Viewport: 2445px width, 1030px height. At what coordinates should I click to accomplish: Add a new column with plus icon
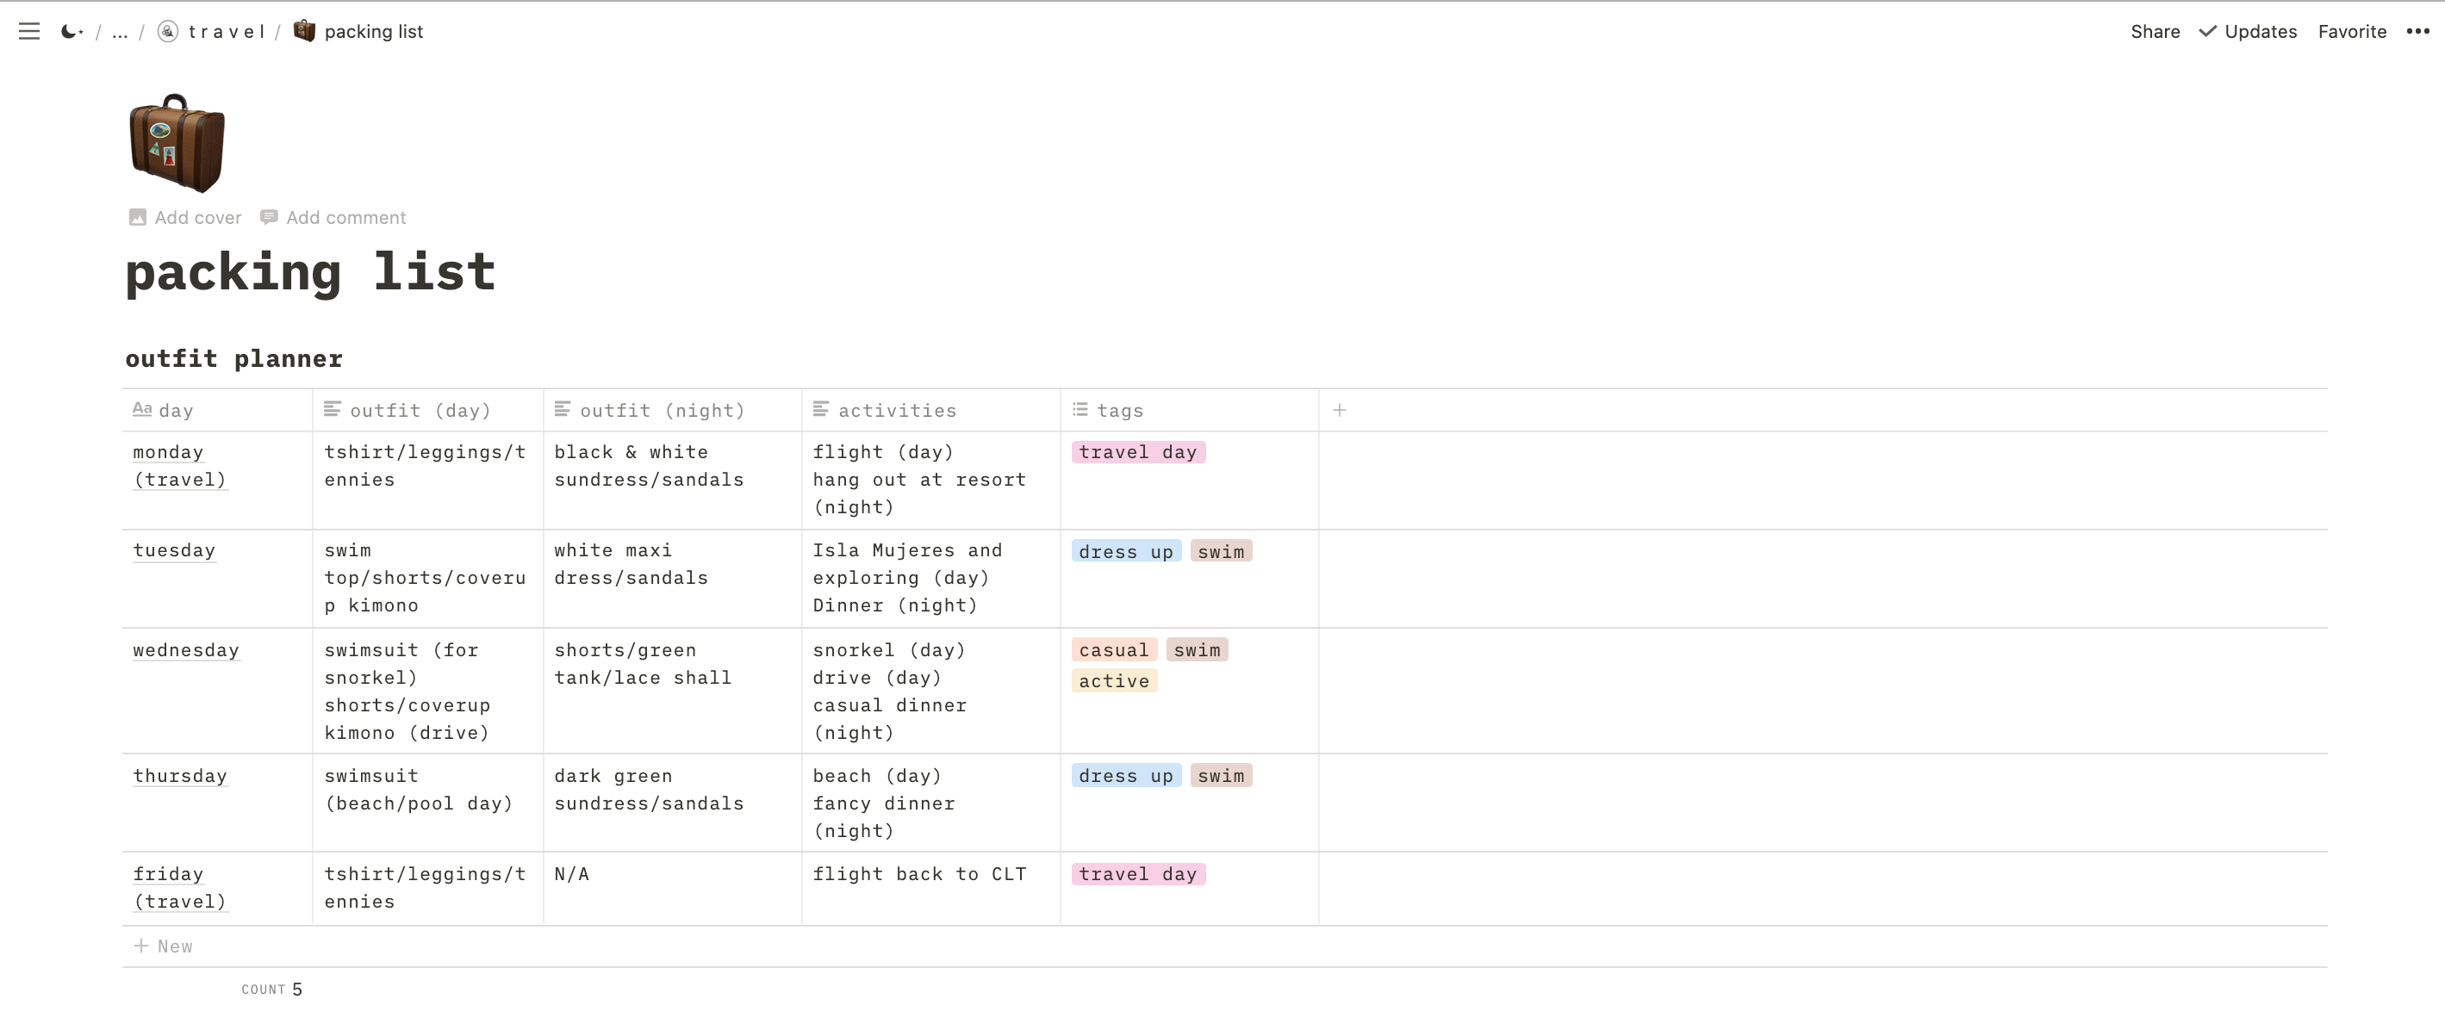[1340, 410]
